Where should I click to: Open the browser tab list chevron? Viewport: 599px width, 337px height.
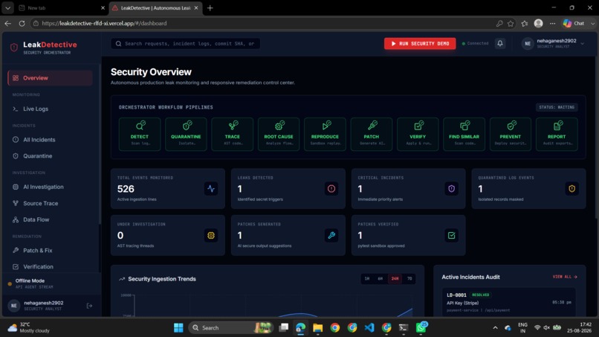[7, 7]
